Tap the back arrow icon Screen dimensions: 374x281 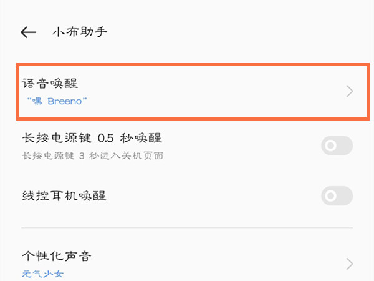point(28,32)
